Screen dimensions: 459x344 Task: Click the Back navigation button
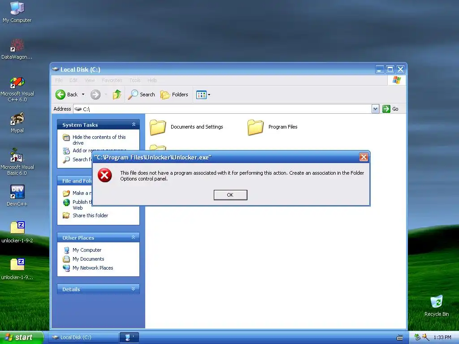click(x=67, y=95)
